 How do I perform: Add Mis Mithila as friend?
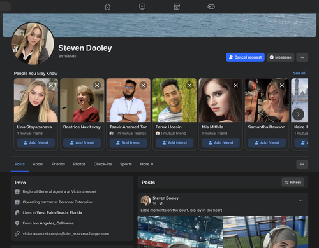coord(221,142)
